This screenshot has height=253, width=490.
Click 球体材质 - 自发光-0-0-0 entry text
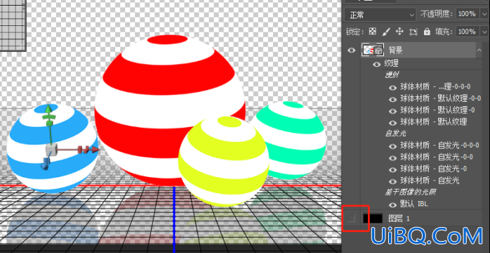439,145
